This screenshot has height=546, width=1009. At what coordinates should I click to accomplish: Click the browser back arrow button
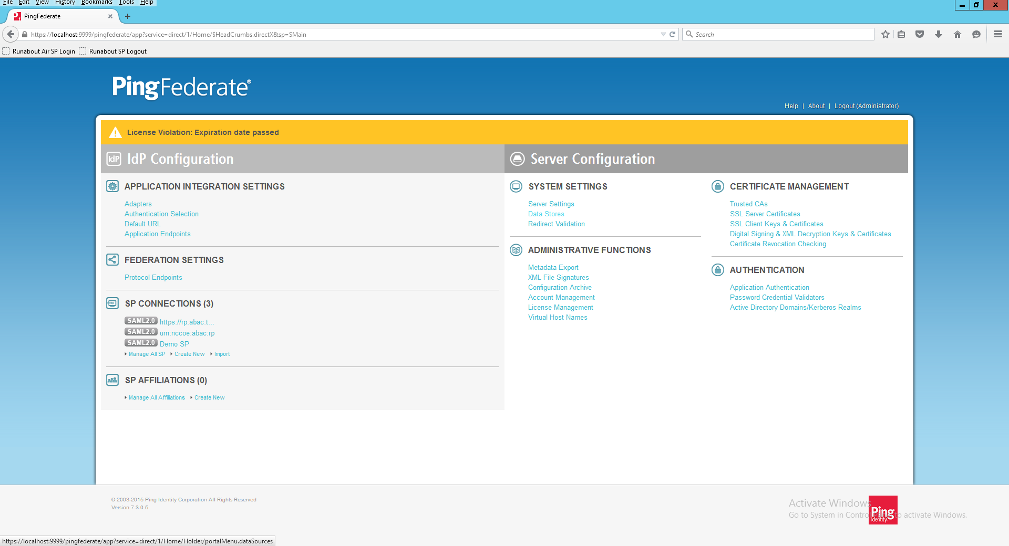(x=11, y=34)
